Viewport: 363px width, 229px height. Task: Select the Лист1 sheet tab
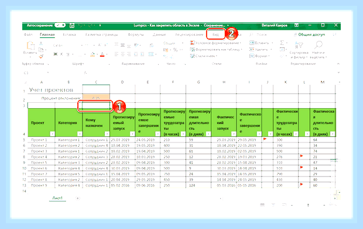(x=57, y=198)
